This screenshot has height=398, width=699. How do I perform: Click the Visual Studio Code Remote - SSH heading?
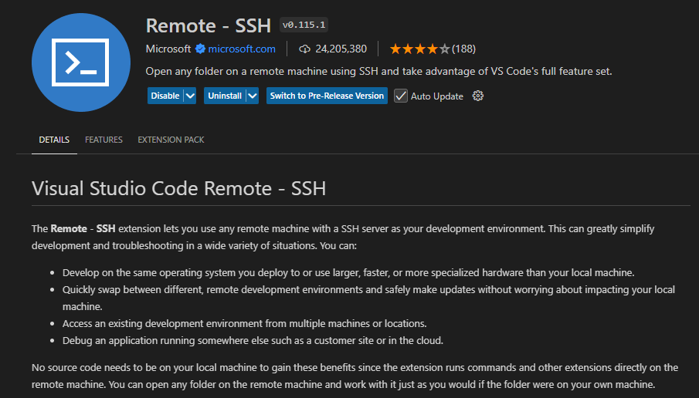(x=178, y=188)
